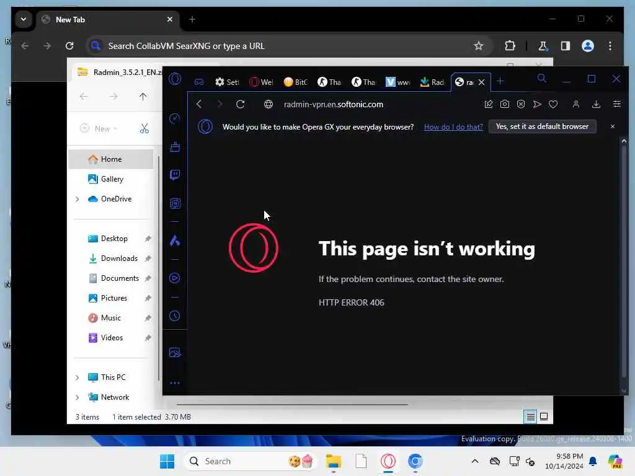Open Chrome tab search dropdown
The height and width of the screenshot is (476, 635).
pos(24,19)
